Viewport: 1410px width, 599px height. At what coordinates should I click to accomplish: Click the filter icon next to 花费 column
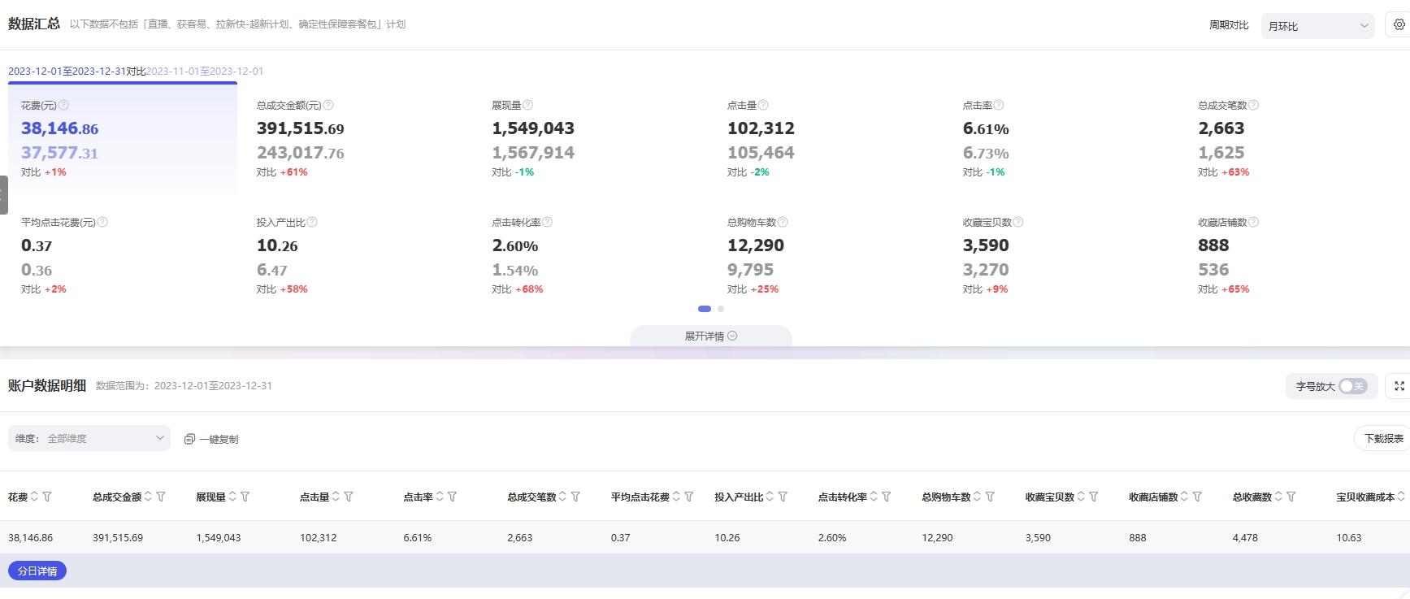pyautogui.click(x=47, y=497)
